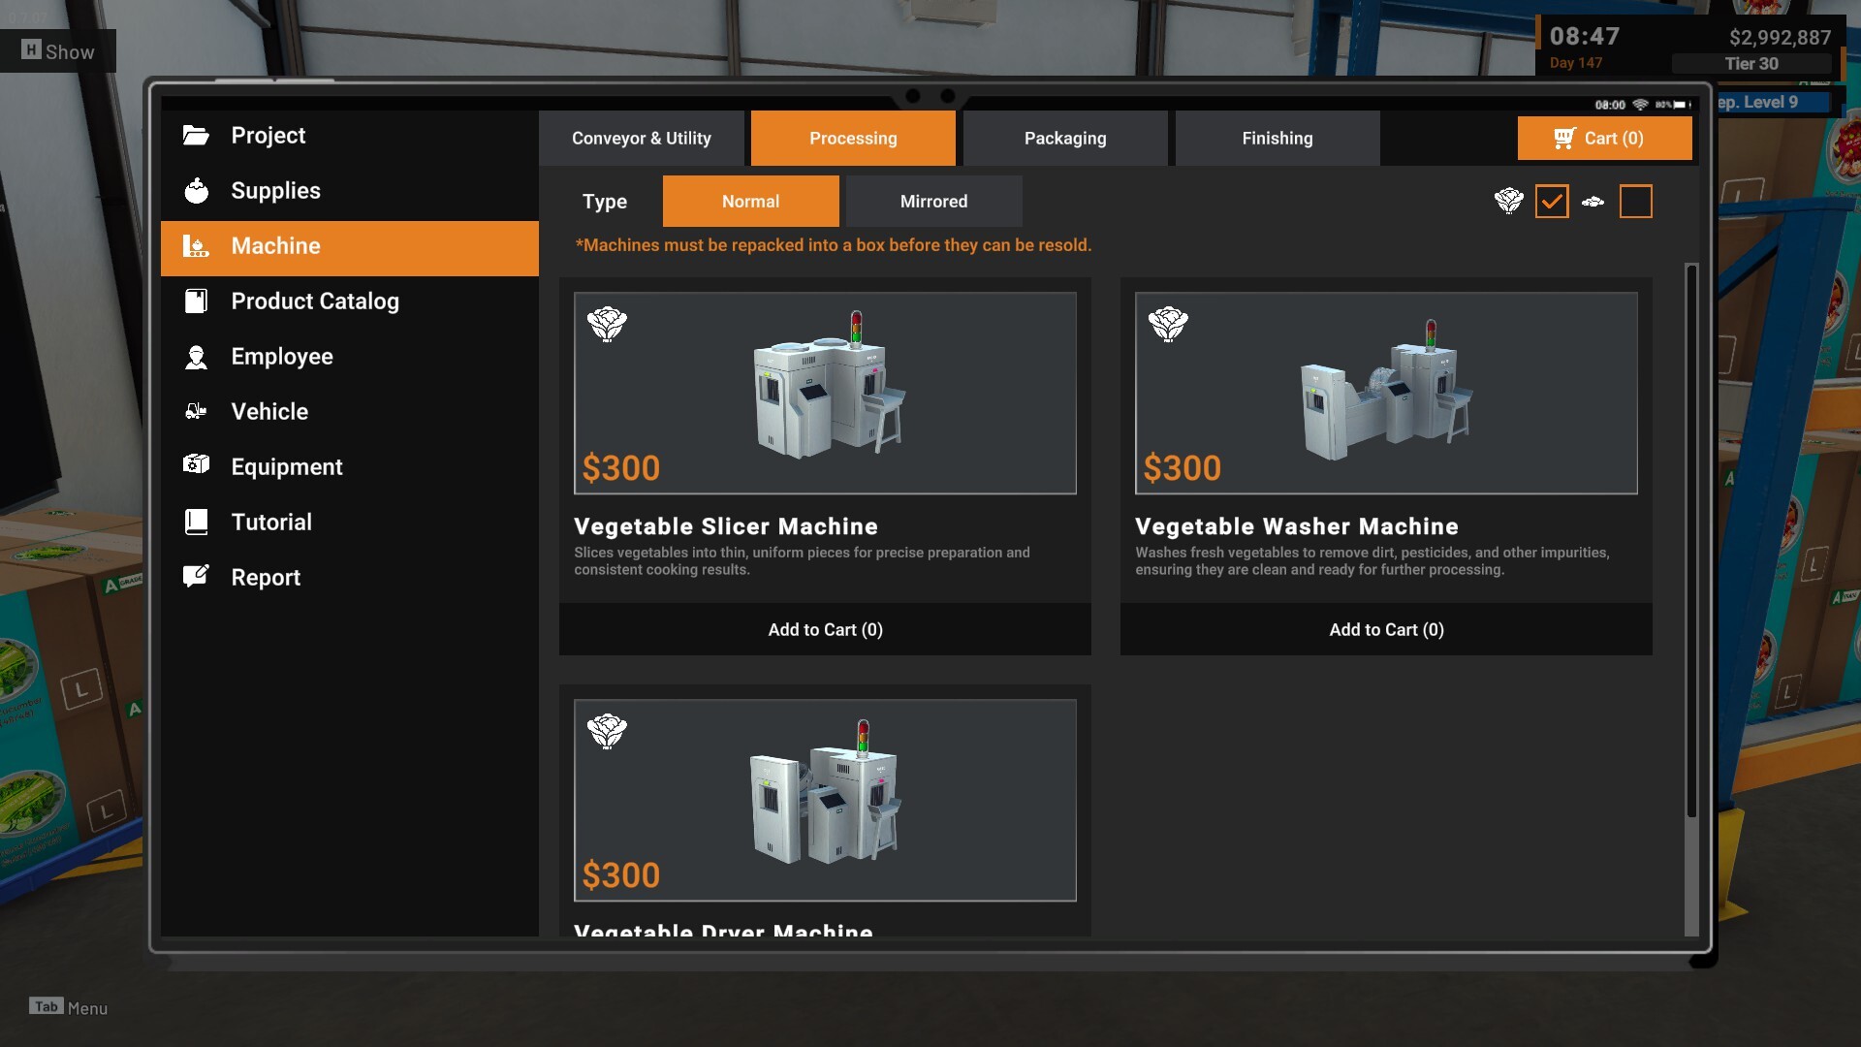This screenshot has height=1047, width=1861.
Task: Enable the unchecked second filter checkbox
Action: 1635,202
